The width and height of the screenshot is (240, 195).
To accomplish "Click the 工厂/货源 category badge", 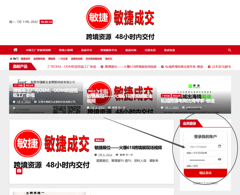I will click(x=18, y=85).
